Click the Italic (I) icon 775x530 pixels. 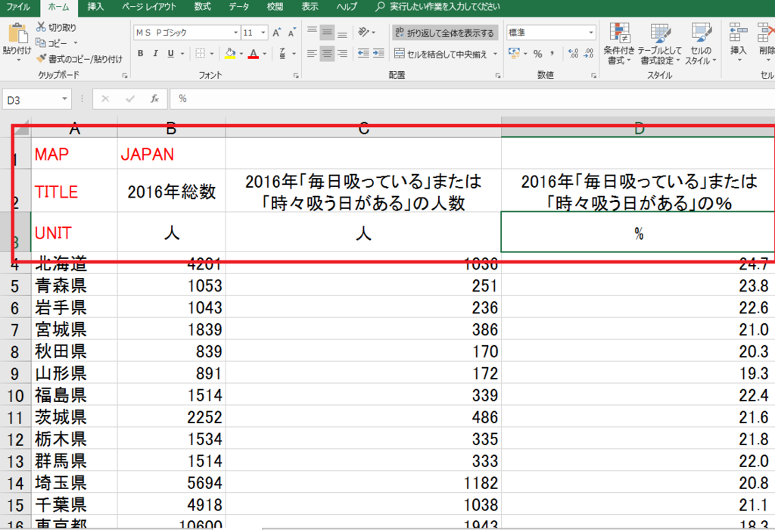[155, 51]
